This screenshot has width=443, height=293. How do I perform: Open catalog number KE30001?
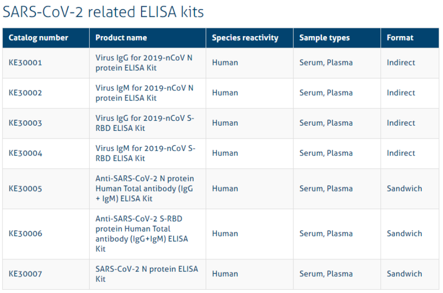pyautogui.click(x=26, y=63)
